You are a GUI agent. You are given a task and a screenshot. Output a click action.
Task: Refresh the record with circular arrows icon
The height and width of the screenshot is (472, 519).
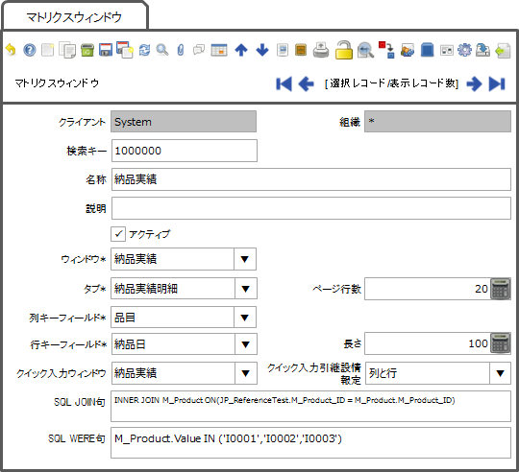(x=144, y=50)
